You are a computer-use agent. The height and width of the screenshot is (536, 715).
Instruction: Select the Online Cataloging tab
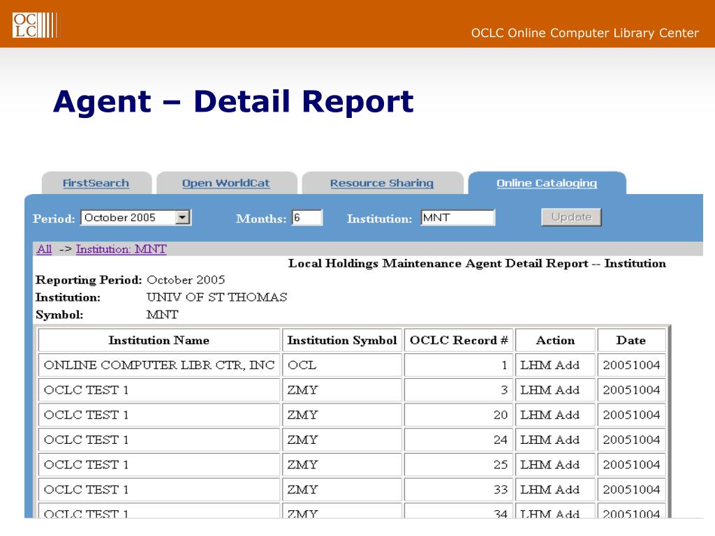[x=546, y=184]
